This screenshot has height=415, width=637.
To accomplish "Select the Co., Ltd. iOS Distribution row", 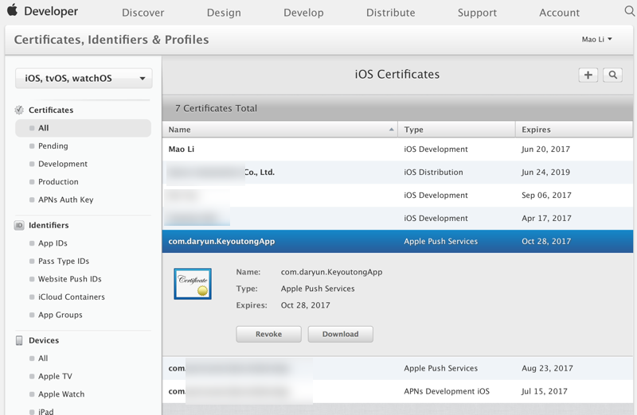I will click(397, 173).
